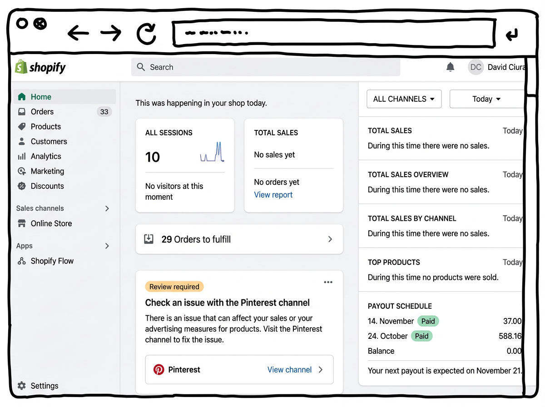Click the Search input field
545x407 pixels.
point(266,67)
